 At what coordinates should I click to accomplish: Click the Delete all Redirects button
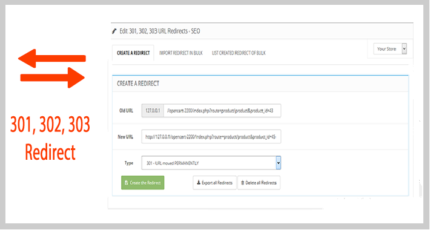click(x=259, y=183)
